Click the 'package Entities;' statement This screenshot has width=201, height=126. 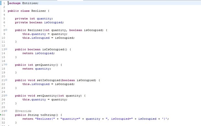click(23, 3)
